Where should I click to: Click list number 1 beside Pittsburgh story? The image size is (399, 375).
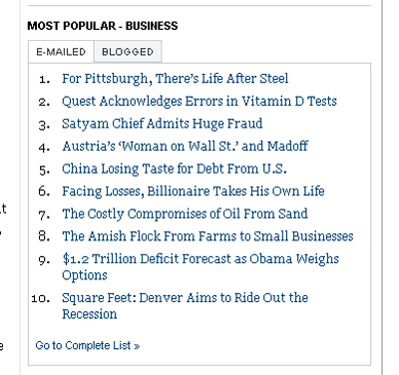45,80
